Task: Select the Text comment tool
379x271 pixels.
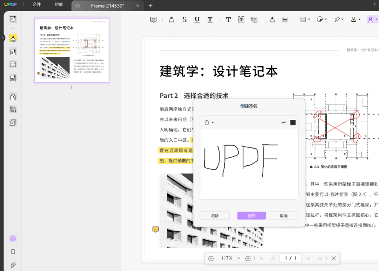Action: [228, 19]
